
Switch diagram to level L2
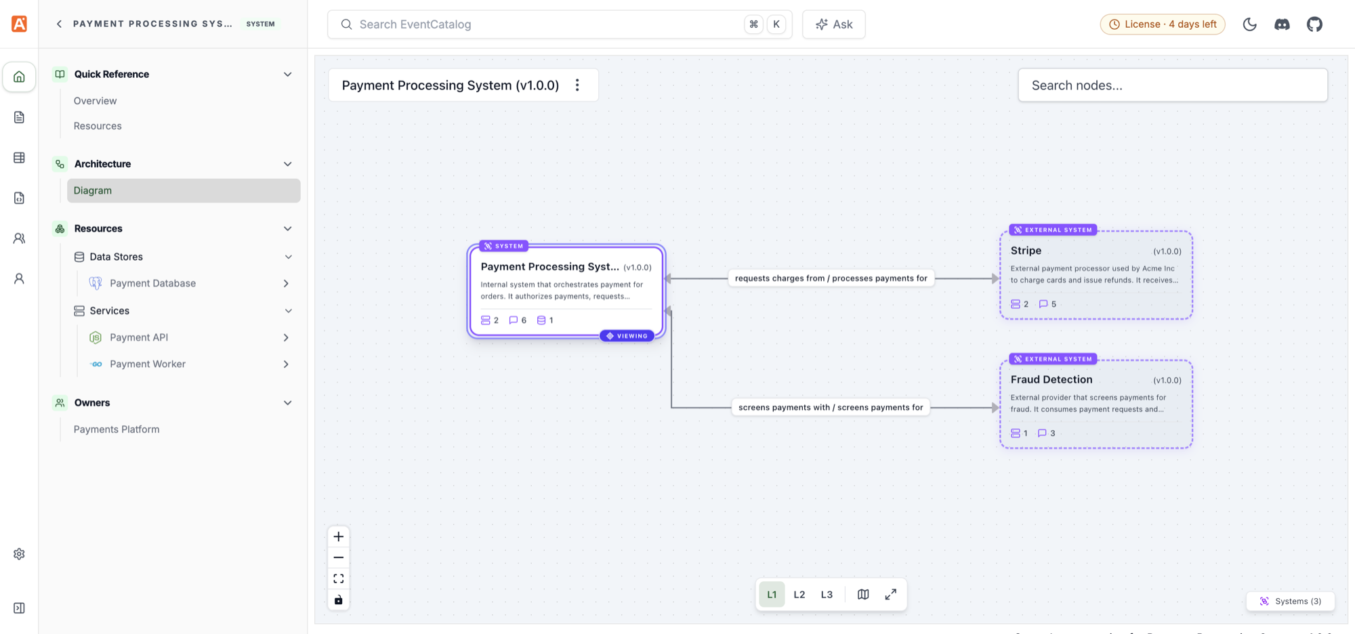point(799,594)
